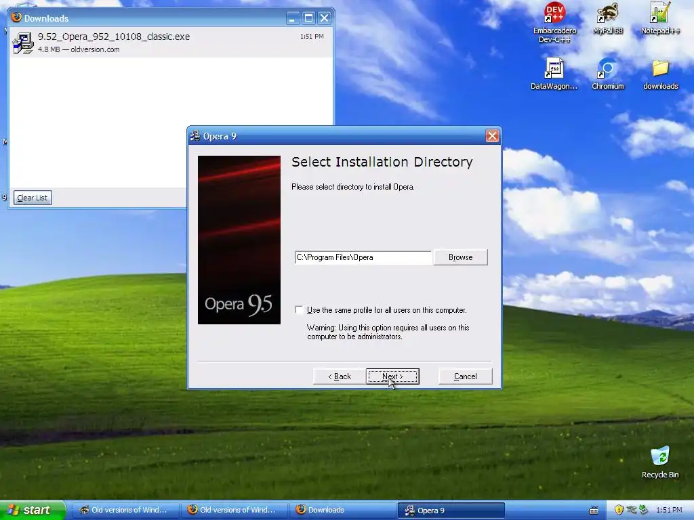Close the Downloads window
Image resolution: width=694 pixels, height=520 pixels.
tap(325, 18)
